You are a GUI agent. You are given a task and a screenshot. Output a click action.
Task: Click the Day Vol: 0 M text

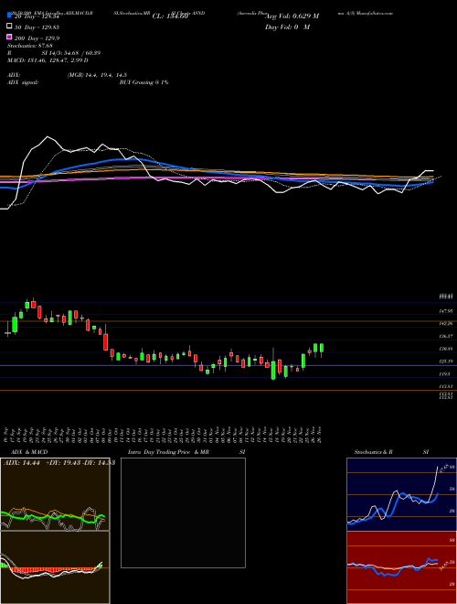287,27
